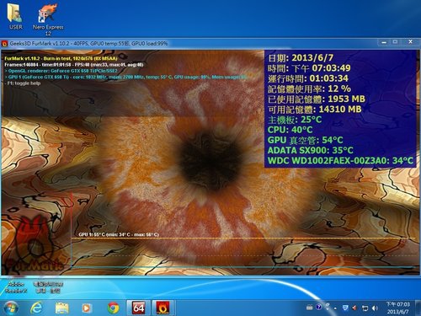Image resolution: width=421 pixels, height=316 pixels.
Task: Open the taskbar clock showing 07:03
Action: click(398, 308)
